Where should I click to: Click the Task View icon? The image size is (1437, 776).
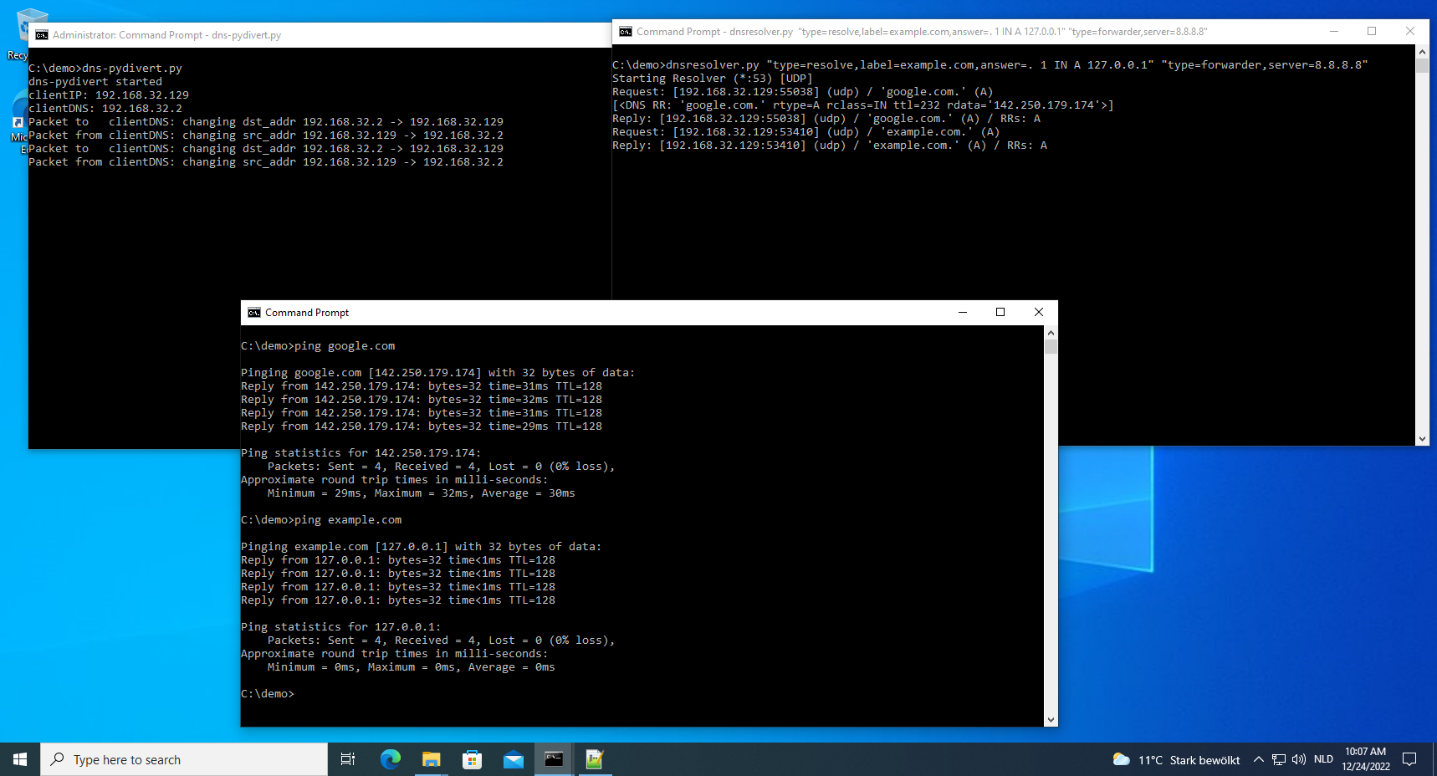coord(348,759)
